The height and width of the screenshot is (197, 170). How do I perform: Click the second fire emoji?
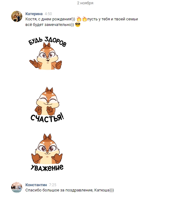click(85, 19)
